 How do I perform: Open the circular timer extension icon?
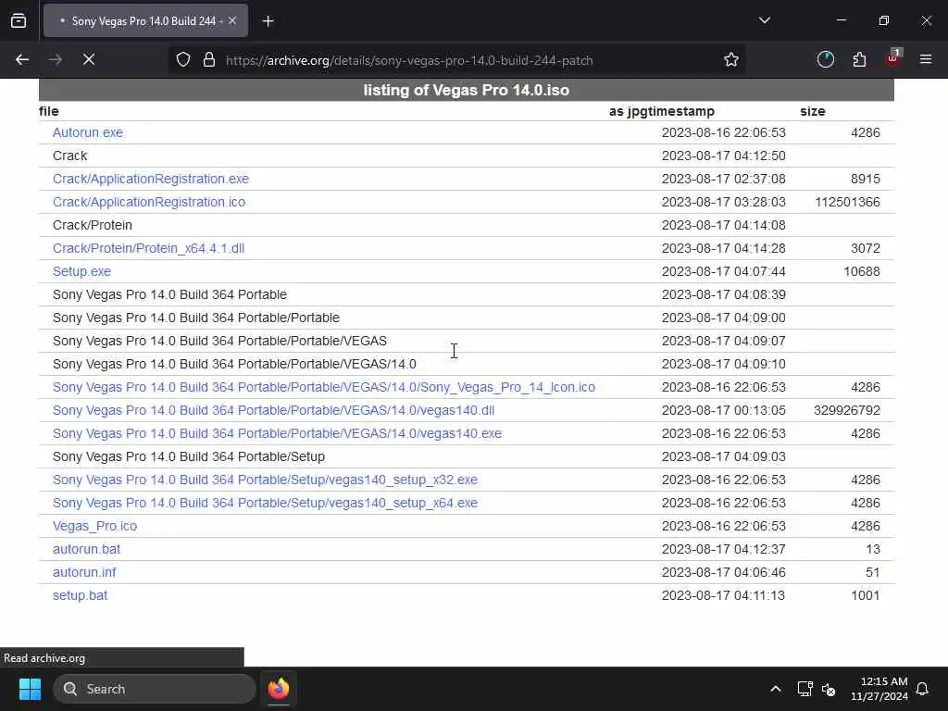pos(825,59)
